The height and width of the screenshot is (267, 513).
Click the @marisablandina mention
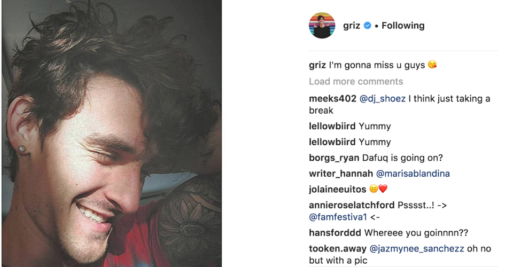coord(413,174)
